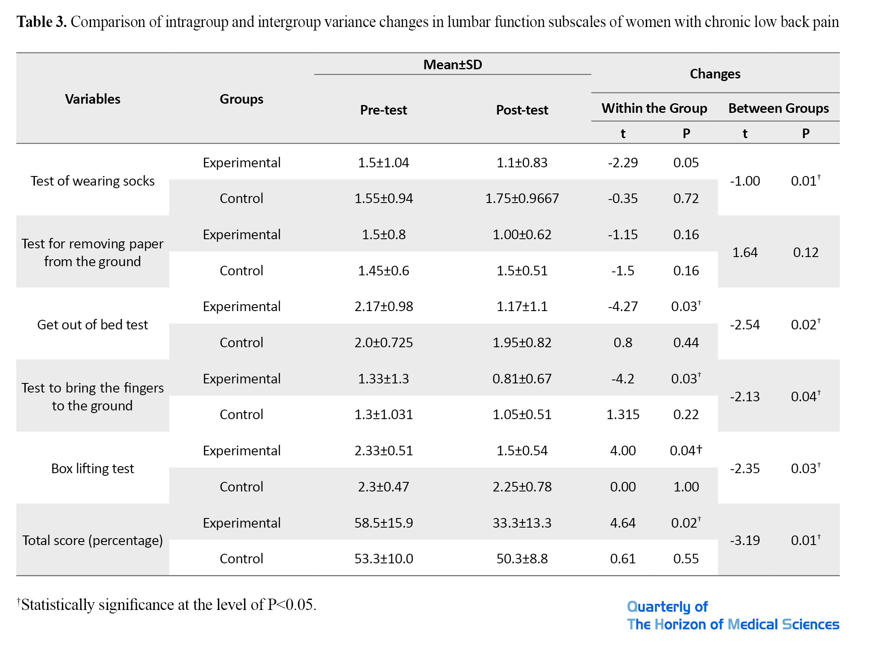Image resolution: width=869 pixels, height=647 pixels.
Task: Select the Changes header cell
Action: pyautogui.click(x=715, y=74)
